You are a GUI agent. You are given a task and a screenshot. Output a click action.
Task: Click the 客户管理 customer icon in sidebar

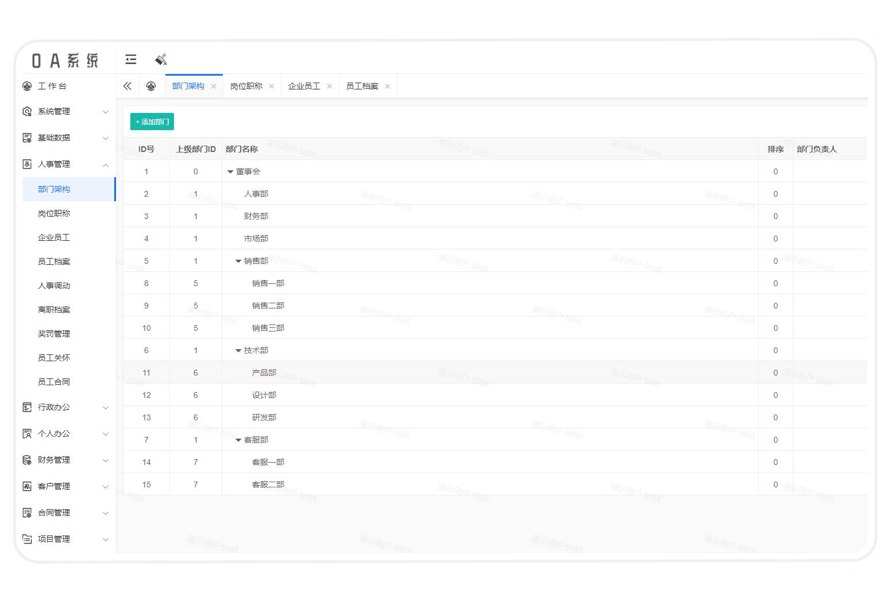coord(27,486)
